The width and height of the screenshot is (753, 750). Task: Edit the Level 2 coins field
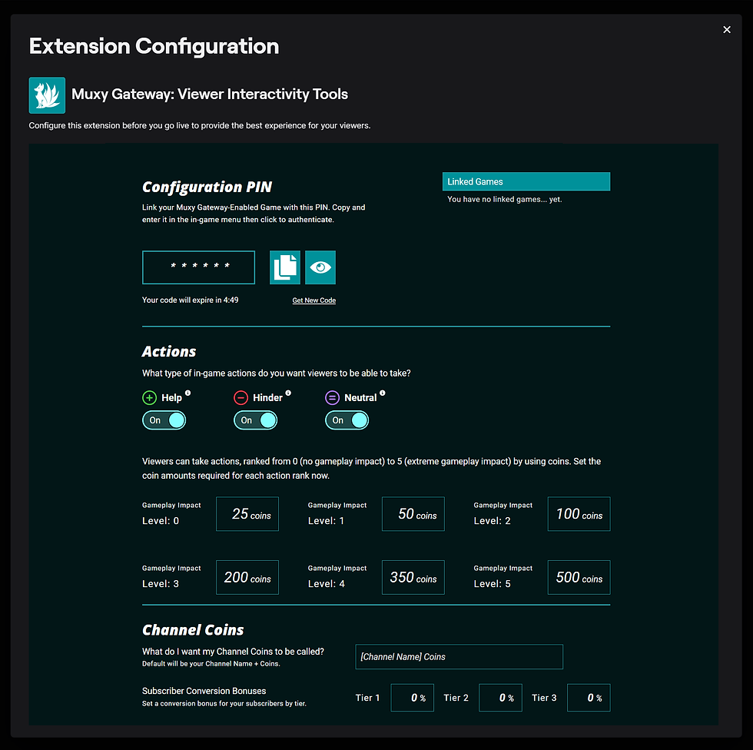pos(579,514)
